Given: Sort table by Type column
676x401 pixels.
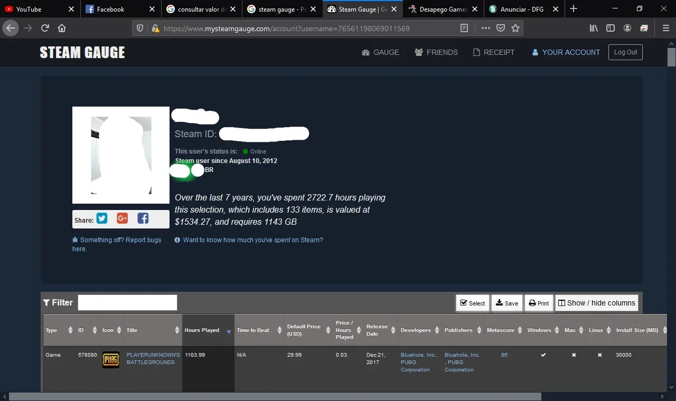Looking at the screenshot, I should [x=59, y=330].
